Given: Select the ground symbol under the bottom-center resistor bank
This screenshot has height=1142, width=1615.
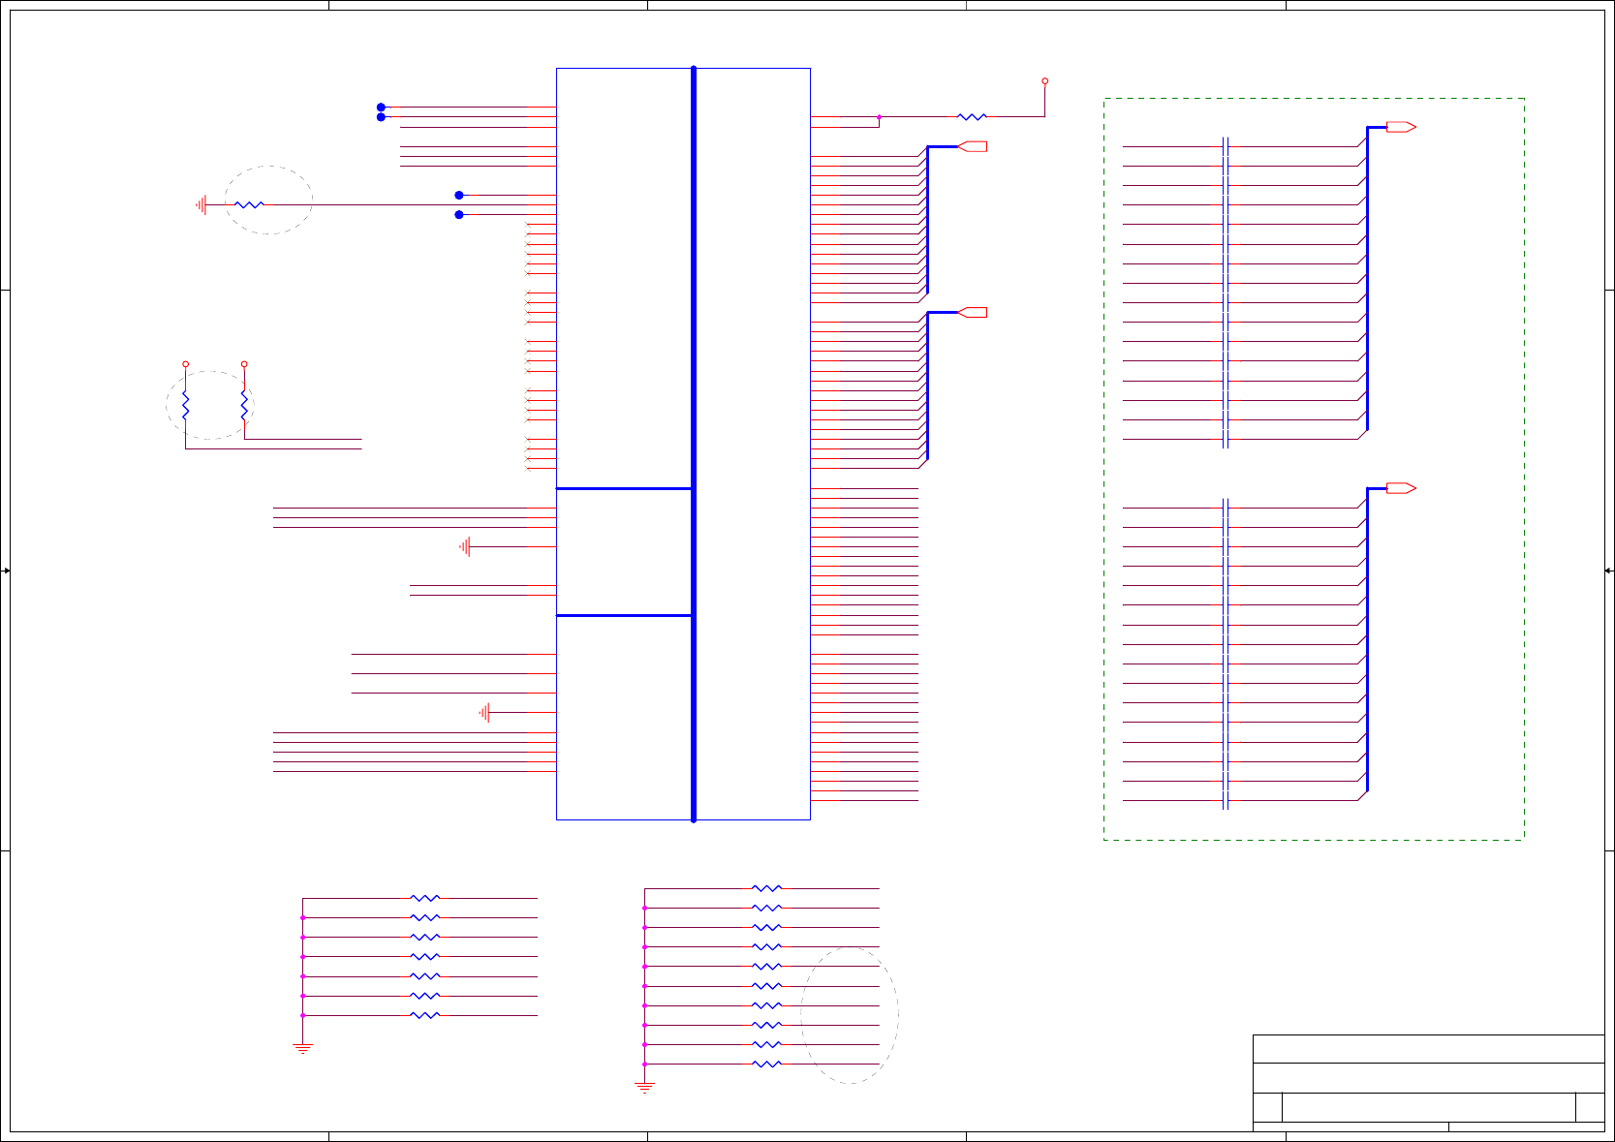Looking at the screenshot, I should [644, 1088].
